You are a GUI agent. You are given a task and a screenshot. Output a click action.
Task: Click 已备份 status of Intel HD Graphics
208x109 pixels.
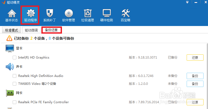pos(173,58)
